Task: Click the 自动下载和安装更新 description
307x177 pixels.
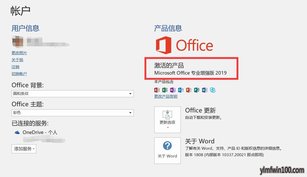Action: (203, 118)
